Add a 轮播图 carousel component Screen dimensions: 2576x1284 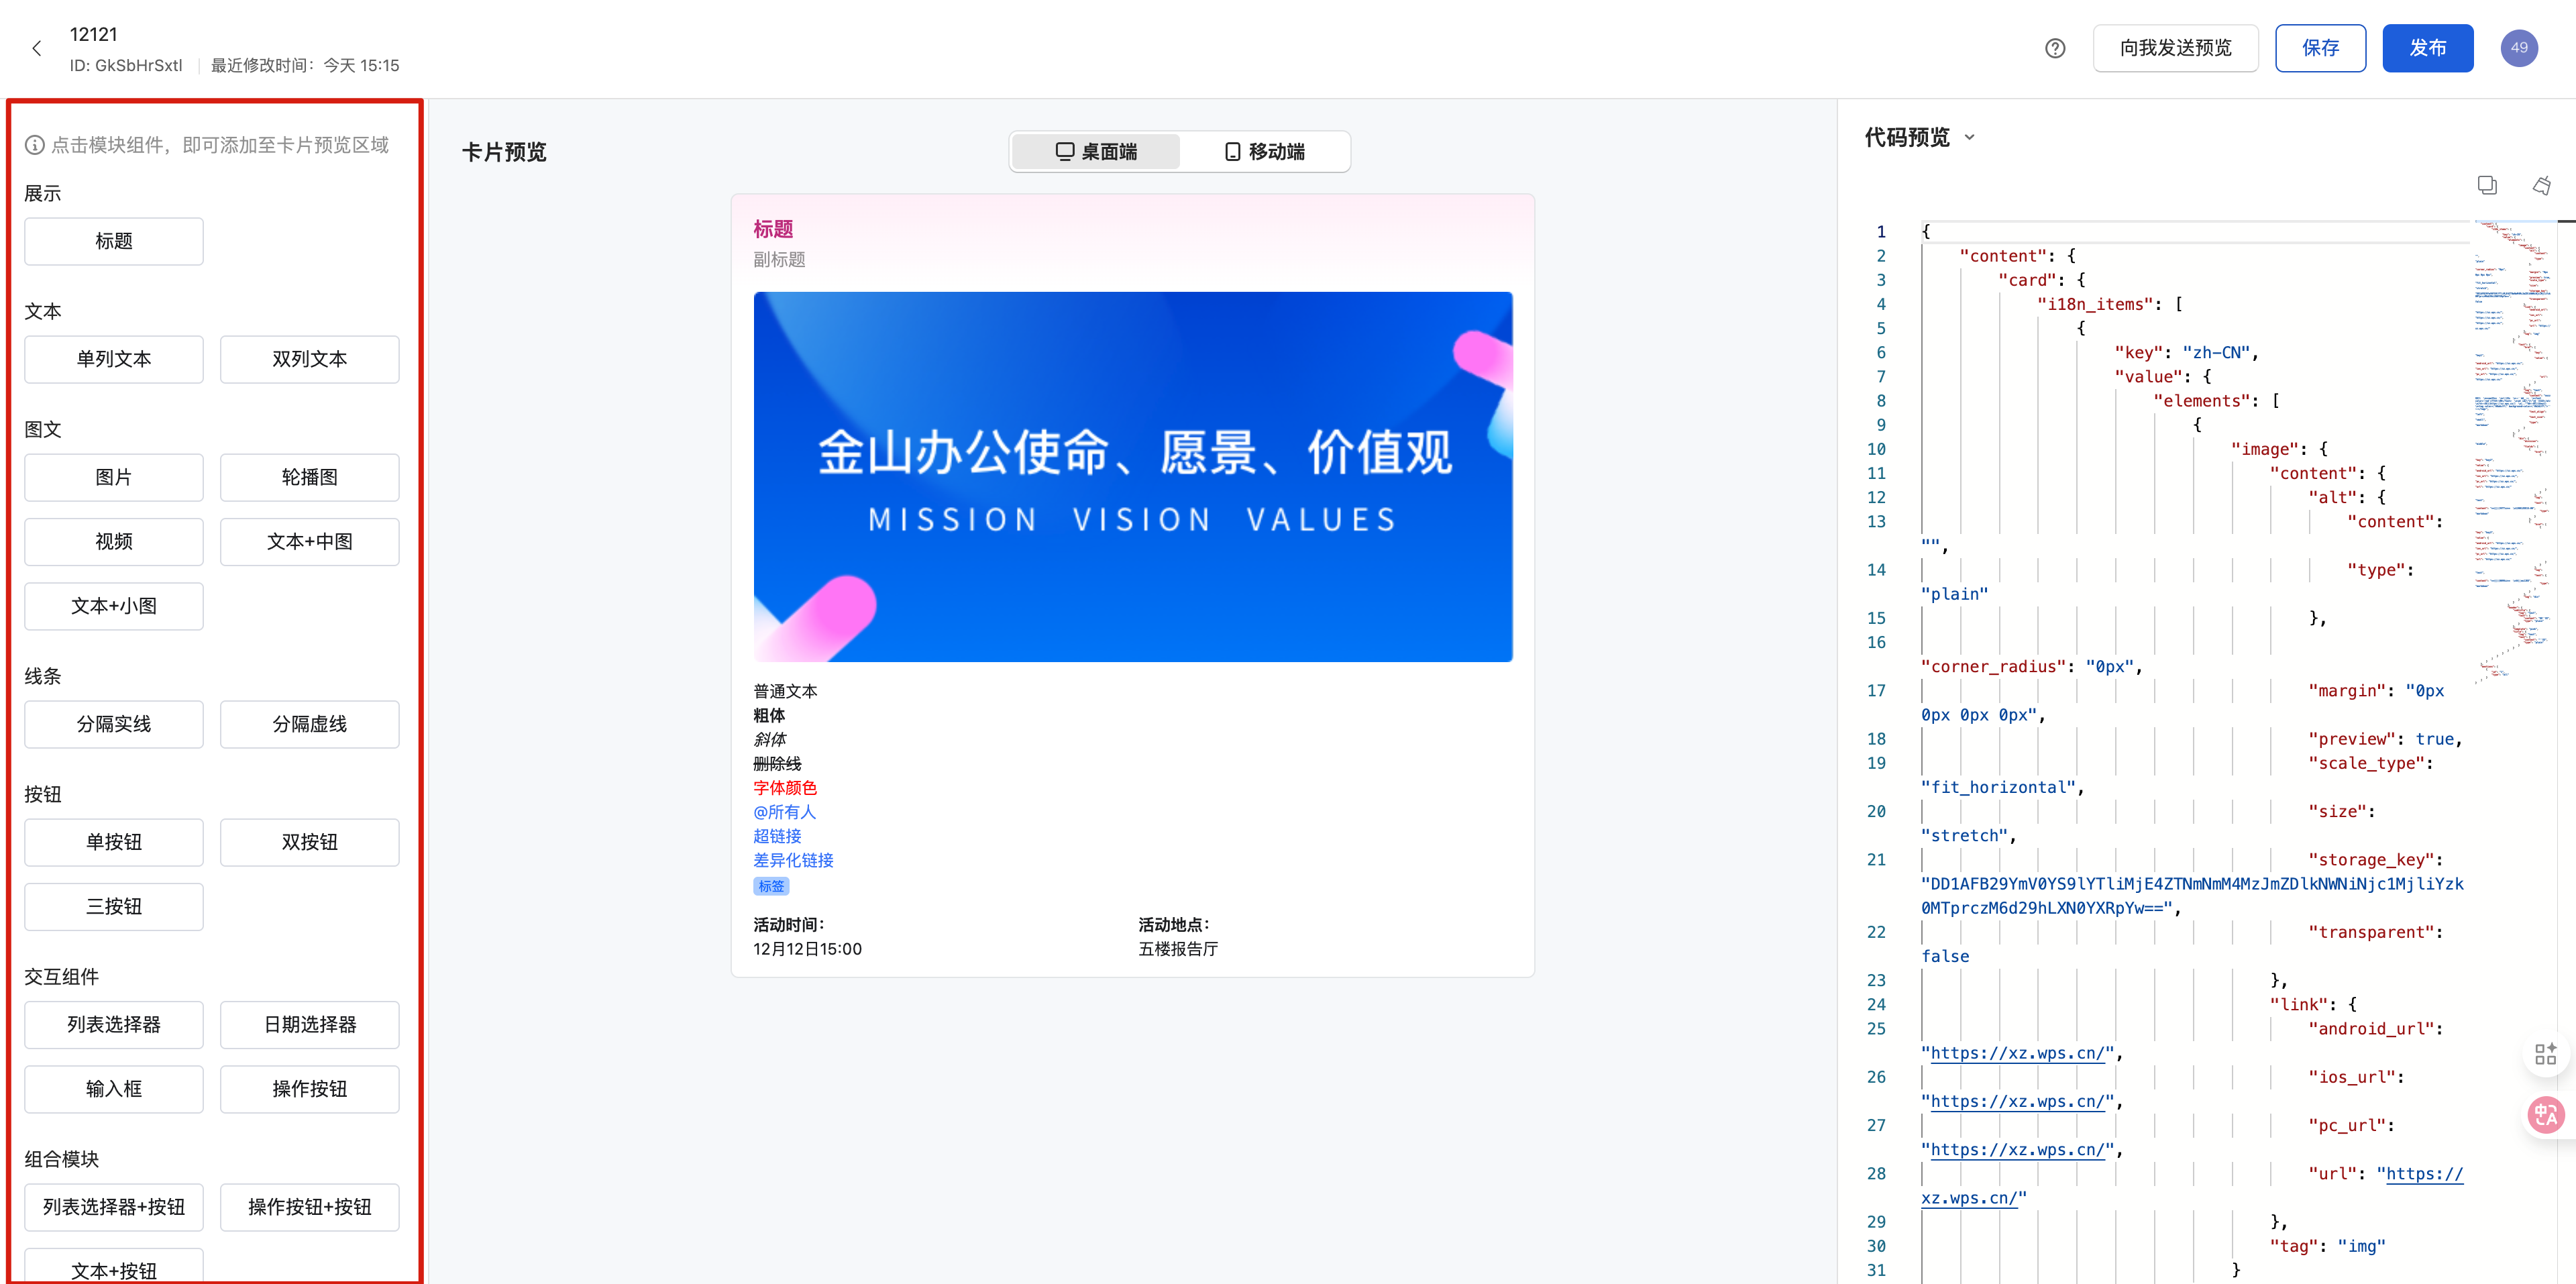tap(309, 477)
